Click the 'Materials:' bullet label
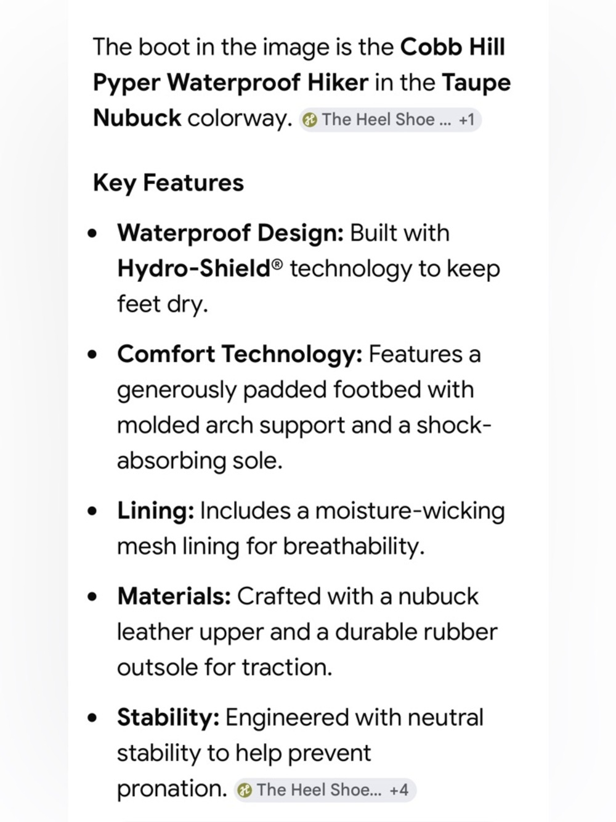 point(174,596)
